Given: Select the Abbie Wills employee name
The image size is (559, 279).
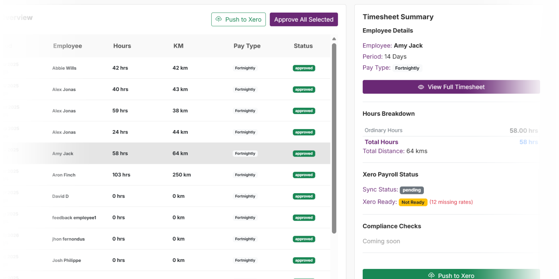Looking at the screenshot, I should tap(64, 68).
